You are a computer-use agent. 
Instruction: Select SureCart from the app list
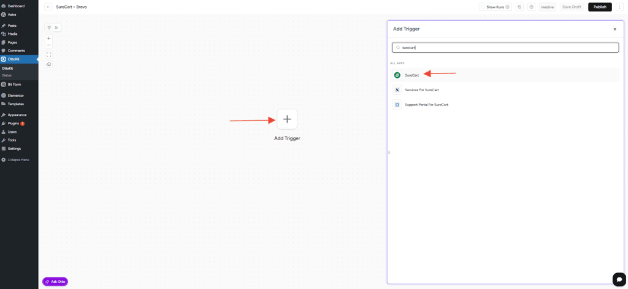pyautogui.click(x=412, y=75)
